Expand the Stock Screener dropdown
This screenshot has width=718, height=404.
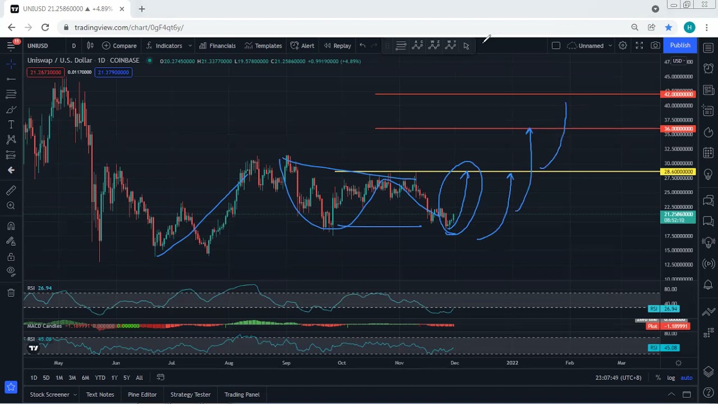pos(75,394)
